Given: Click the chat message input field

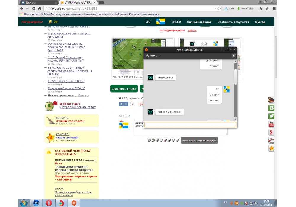Looking at the screenshot, I should coord(190,125).
